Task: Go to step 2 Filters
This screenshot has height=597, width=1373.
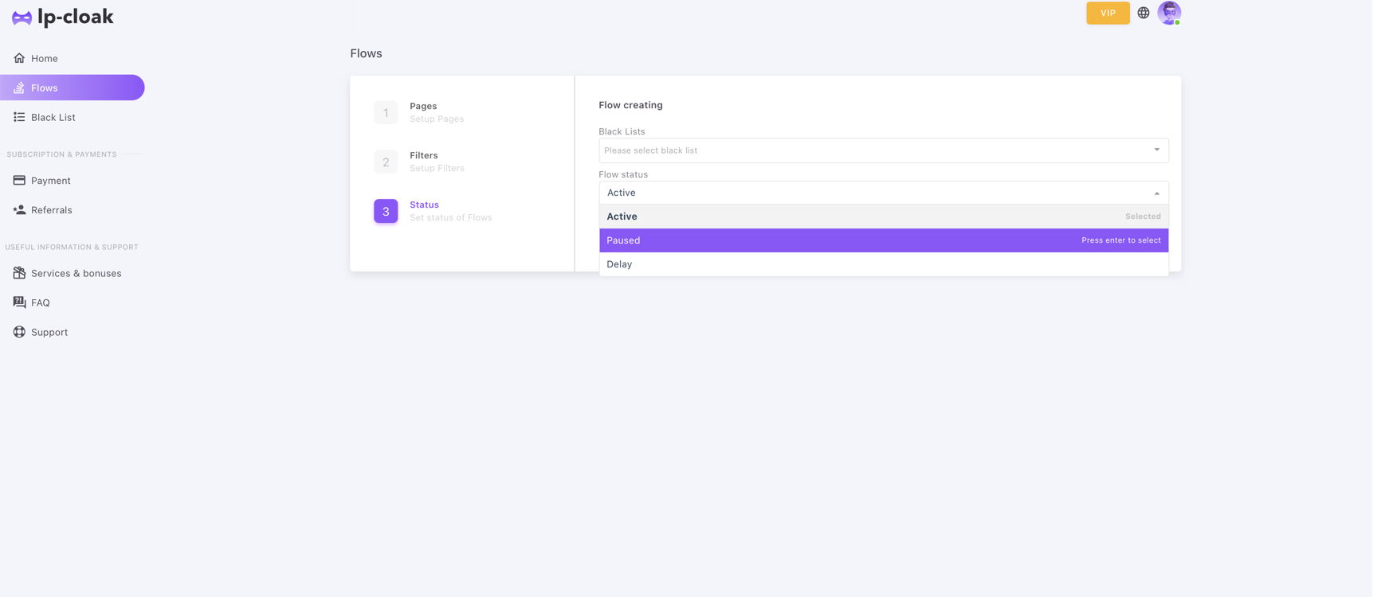Action: 423,162
